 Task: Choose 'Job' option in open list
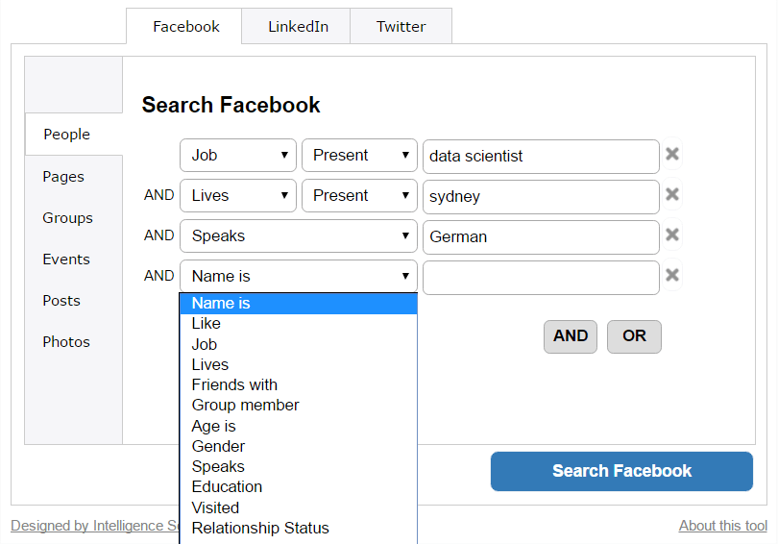coord(298,344)
